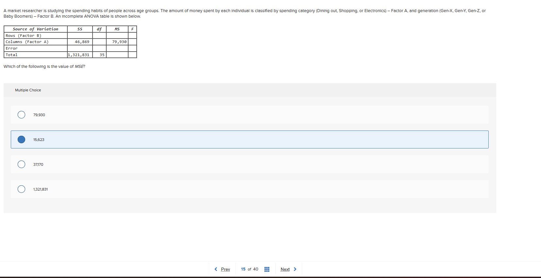541x278 pixels.
Task: Click the left chevron beside Prev
Action: 216,269
